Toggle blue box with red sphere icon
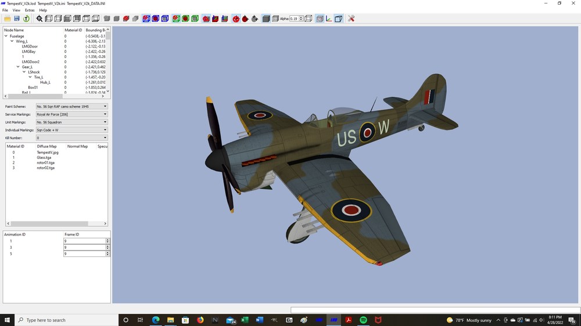This screenshot has height=326, width=581. point(156,19)
